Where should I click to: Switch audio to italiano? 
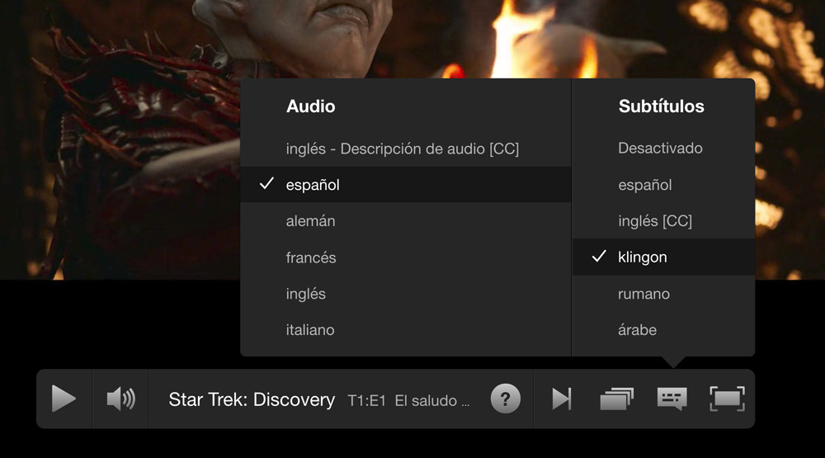pyautogui.click(x=406, y=330)
